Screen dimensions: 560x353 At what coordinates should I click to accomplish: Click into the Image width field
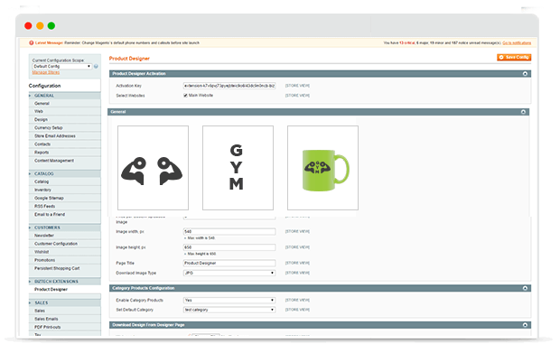tap(229, 232)
